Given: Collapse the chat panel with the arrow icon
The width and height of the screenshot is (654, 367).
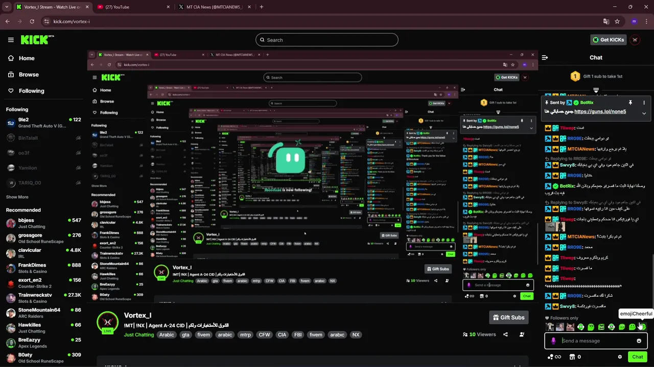Looking at the screenshot, I should coord(545,58).
